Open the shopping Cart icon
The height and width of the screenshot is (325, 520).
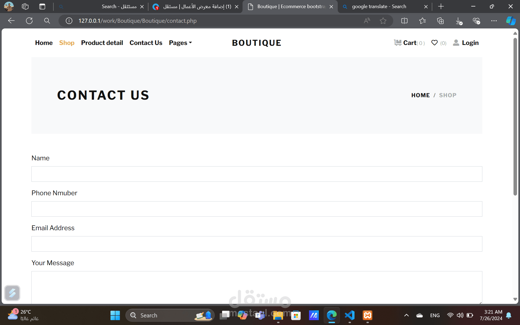[x=398, y=43]
